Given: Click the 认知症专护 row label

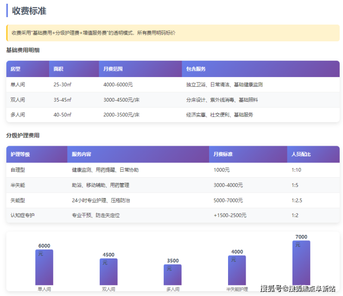Looking at the screenshot, I should coord(22,215).
